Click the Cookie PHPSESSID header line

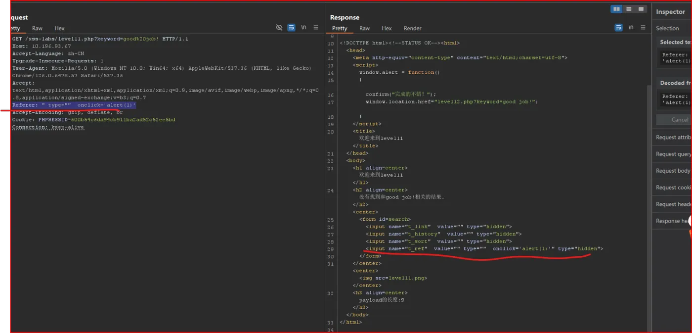pos(93,120)
